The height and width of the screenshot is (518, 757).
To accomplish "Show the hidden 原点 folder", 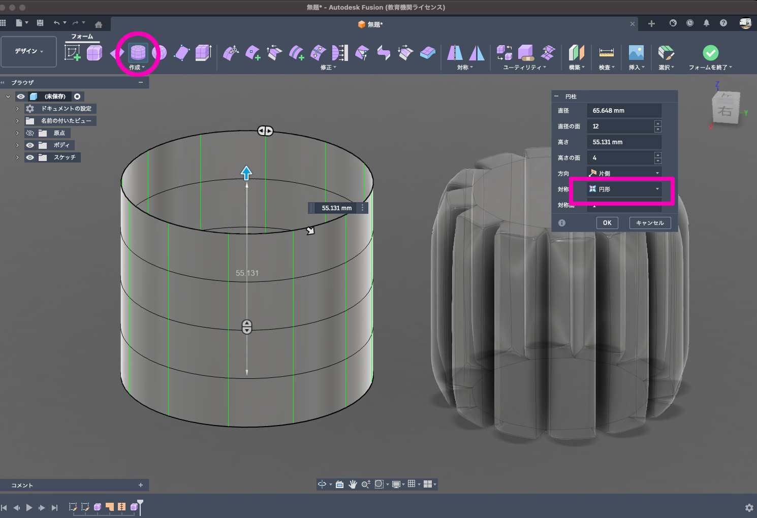I will click(30, 133).
